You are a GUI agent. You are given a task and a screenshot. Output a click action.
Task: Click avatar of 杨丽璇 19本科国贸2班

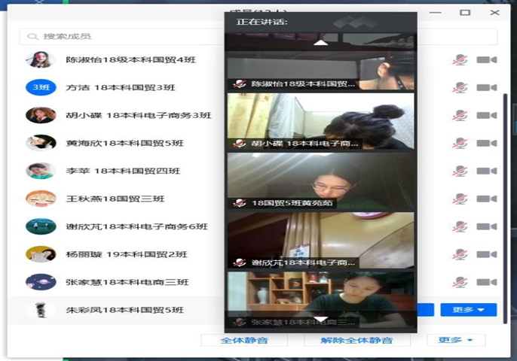tap(41, 254)
